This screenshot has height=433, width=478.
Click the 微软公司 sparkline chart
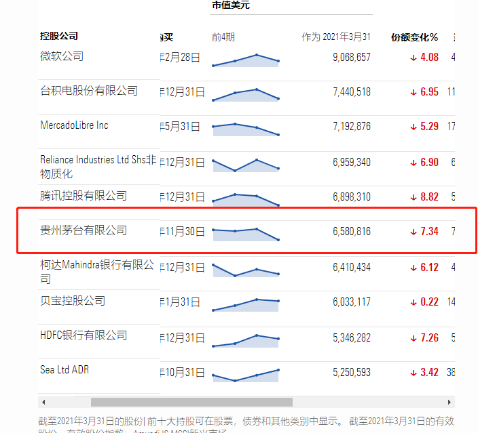click(x=246, y=60)
